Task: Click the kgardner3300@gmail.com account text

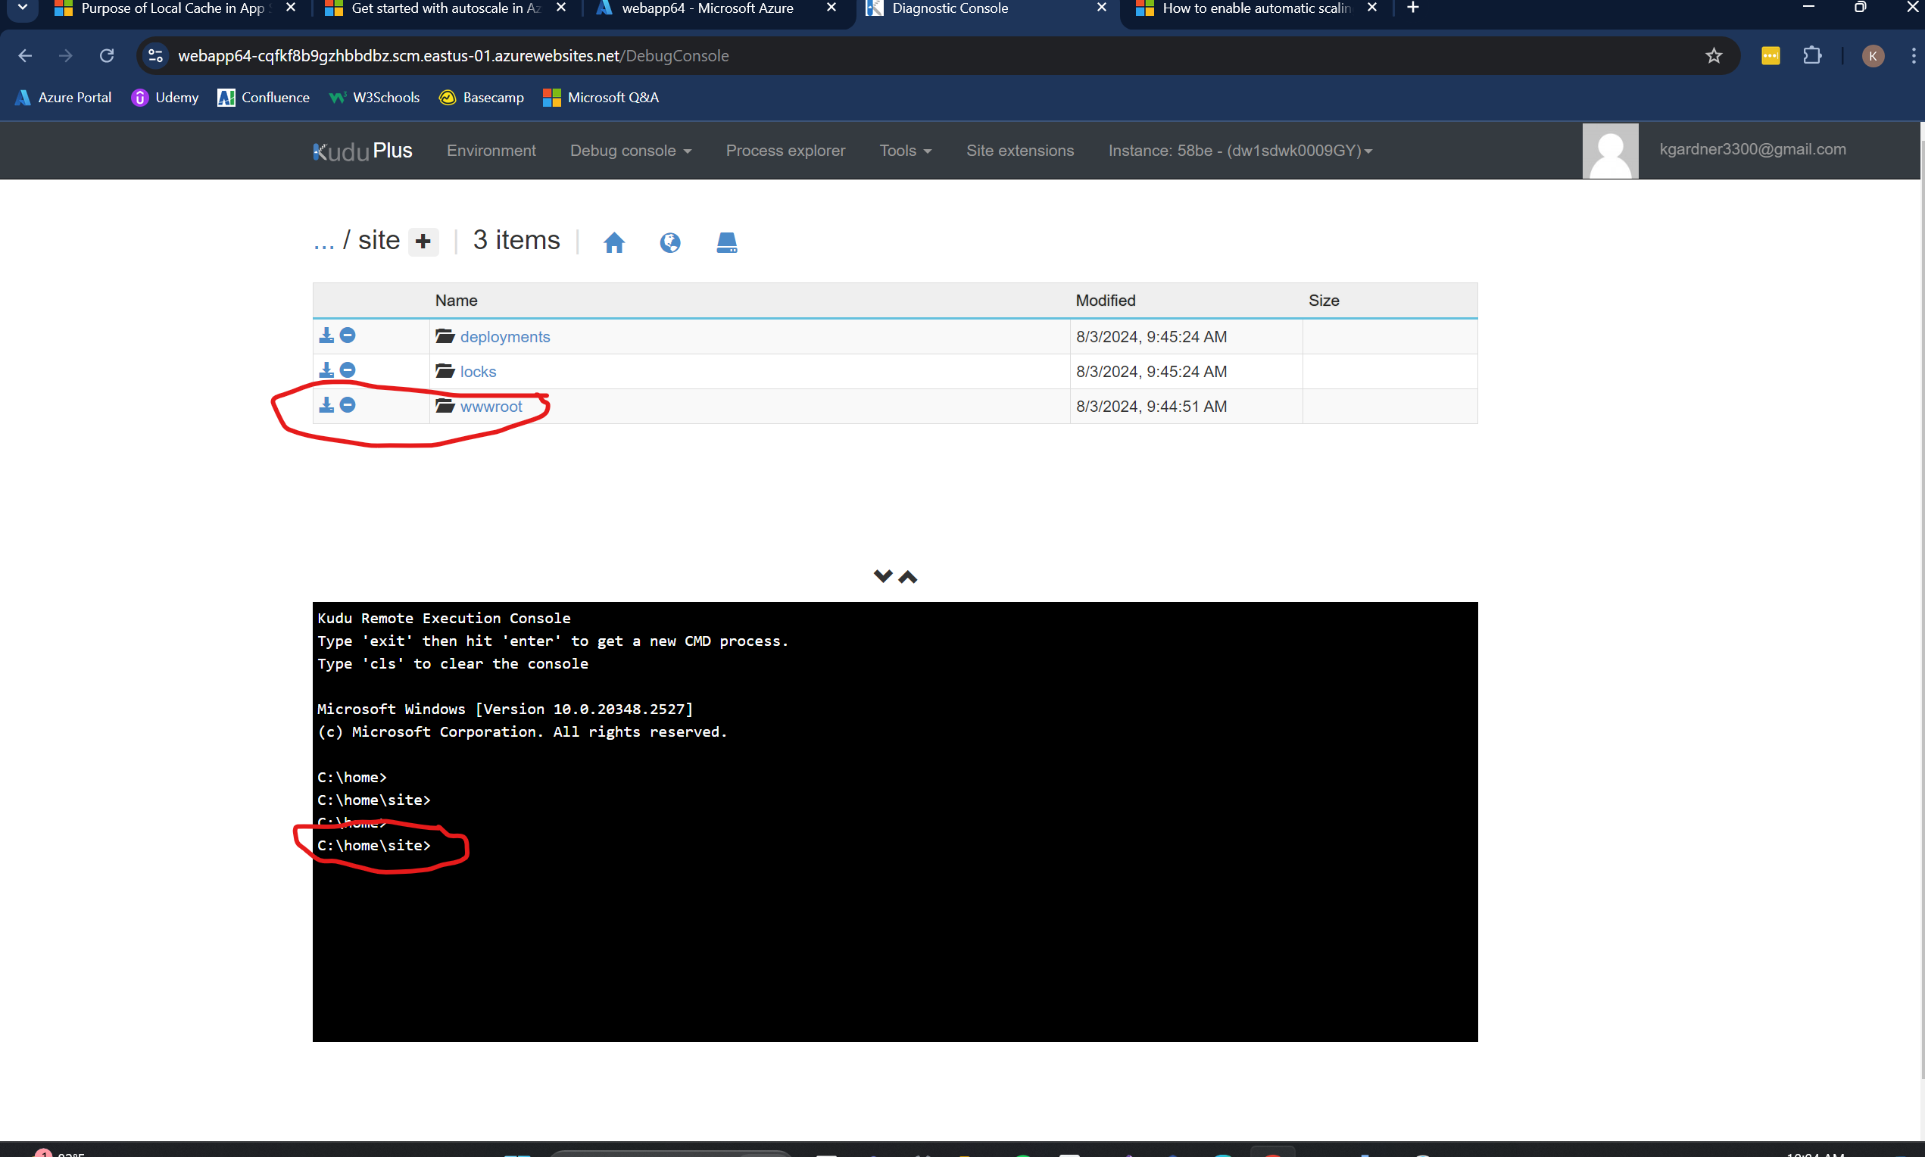Action: tap(1752, 149)
